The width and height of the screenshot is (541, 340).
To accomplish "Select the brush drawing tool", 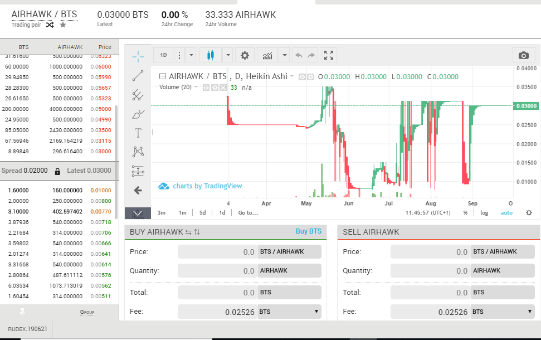I will tap(138, 114).
